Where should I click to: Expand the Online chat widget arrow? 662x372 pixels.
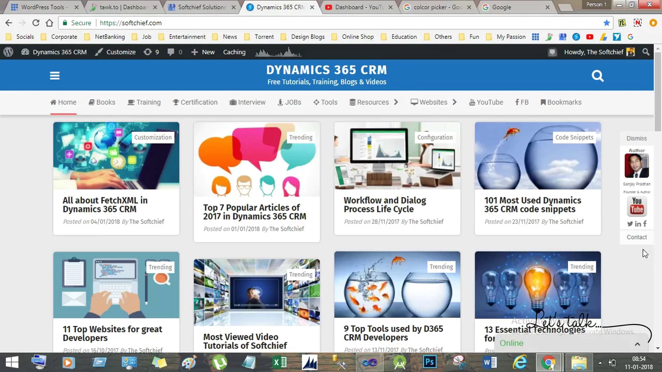pyautogui.click(x=637, y=344)
